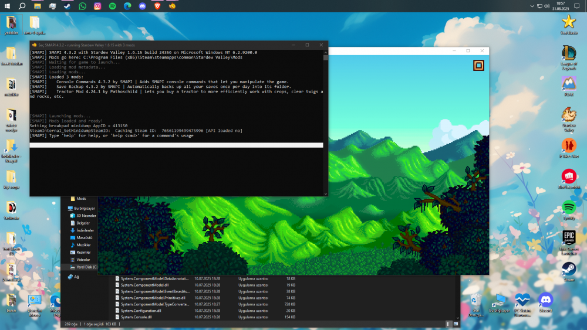Image resolution: width=587 pixels, height=330 pixels.
Task: Open Discord desktop shortcut
Action: tap(546, 302)
